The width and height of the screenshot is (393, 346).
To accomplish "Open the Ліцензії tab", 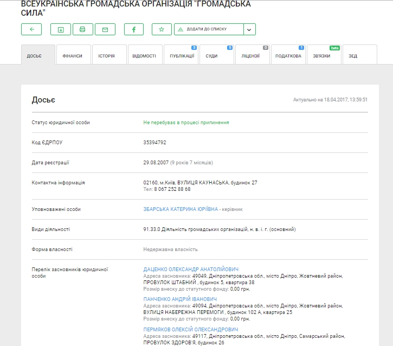I will 250,56.
